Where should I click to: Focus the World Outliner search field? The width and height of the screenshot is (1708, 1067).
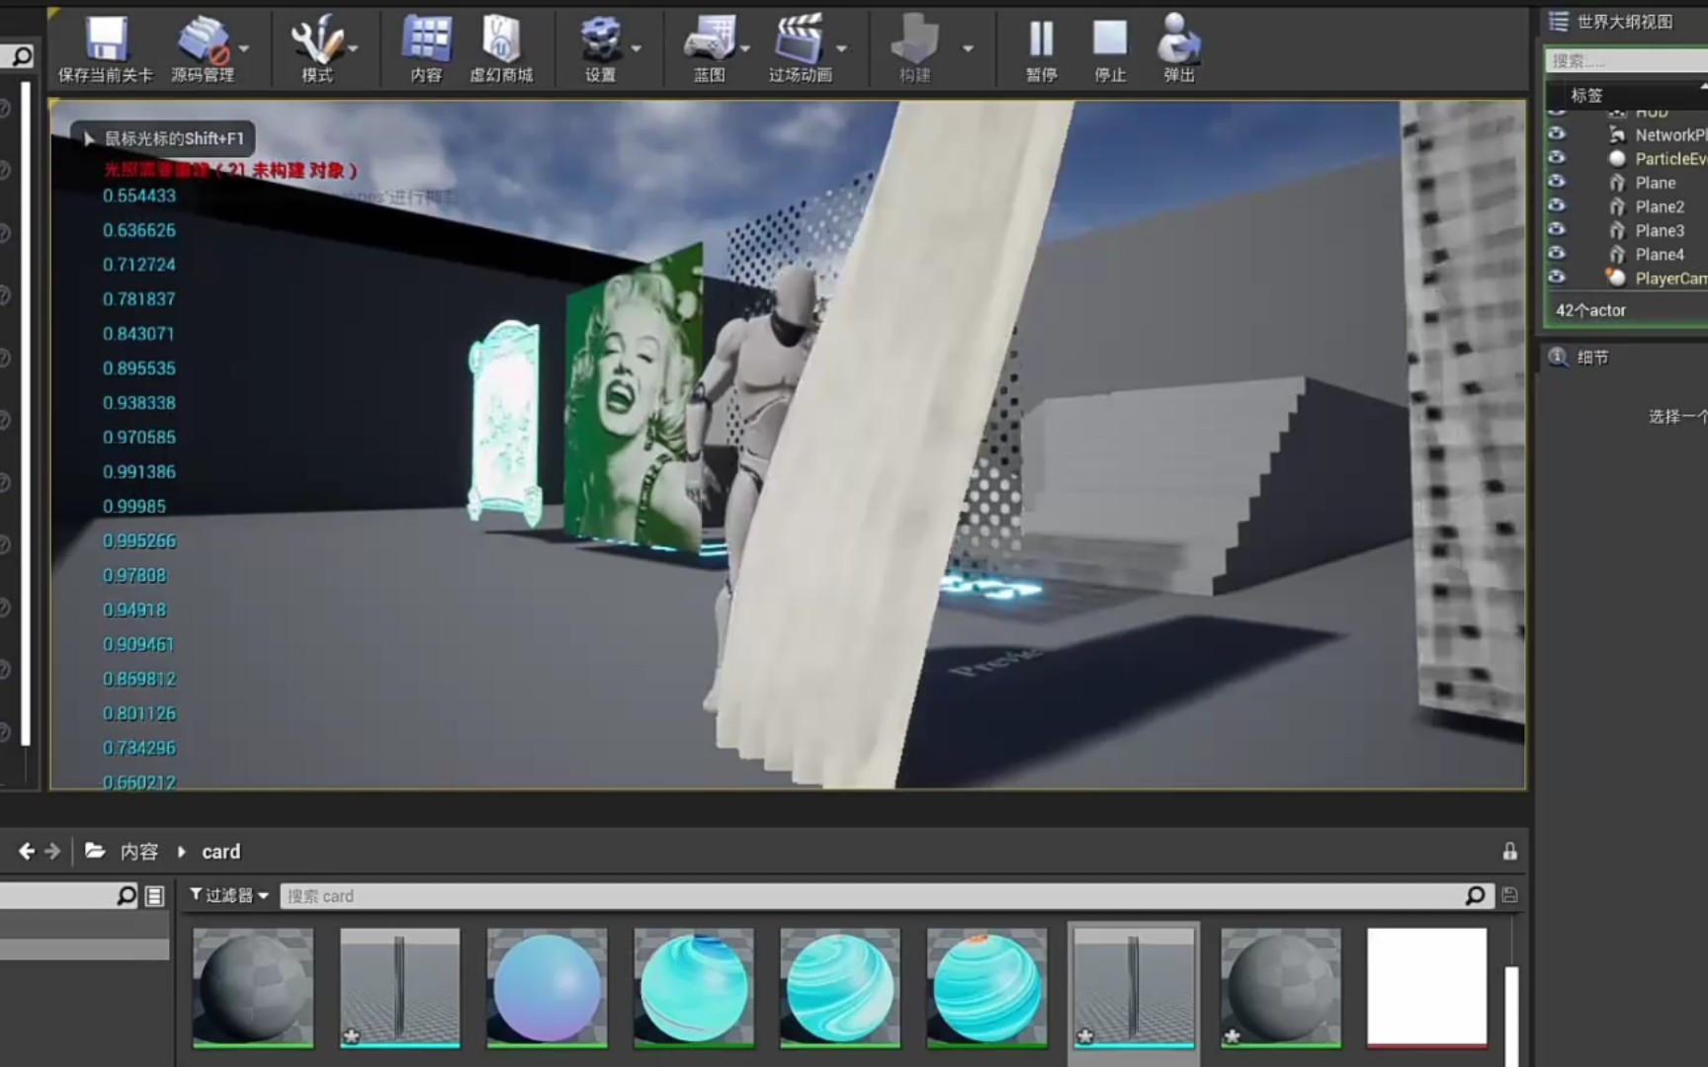tap(1627, 60)
